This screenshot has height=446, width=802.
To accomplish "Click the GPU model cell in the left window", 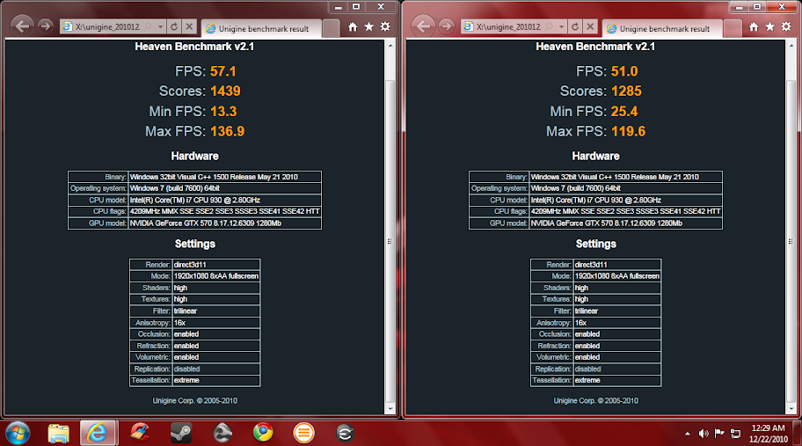I will [224, 223].
